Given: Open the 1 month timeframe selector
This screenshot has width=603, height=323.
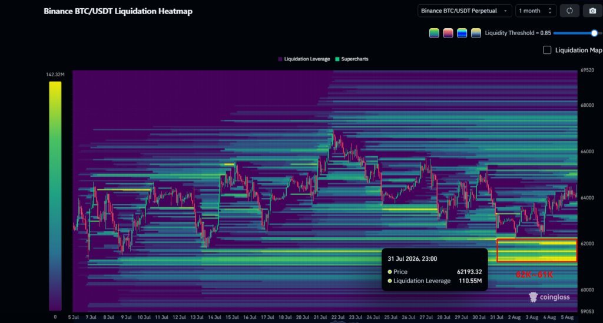Looking at the screenshot, I should pyautogui.click(x=535, y=11).
